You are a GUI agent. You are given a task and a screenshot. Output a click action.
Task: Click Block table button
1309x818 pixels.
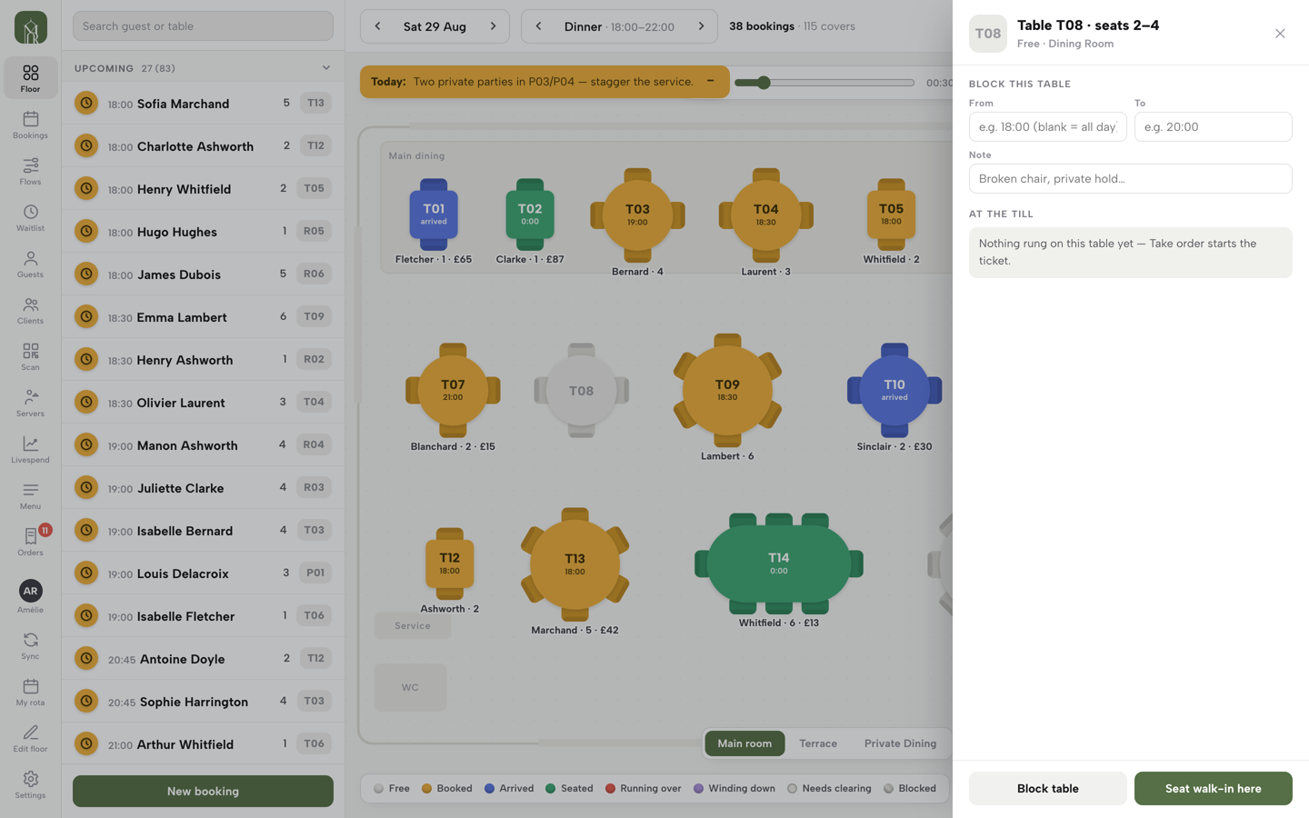point(1047,788)
